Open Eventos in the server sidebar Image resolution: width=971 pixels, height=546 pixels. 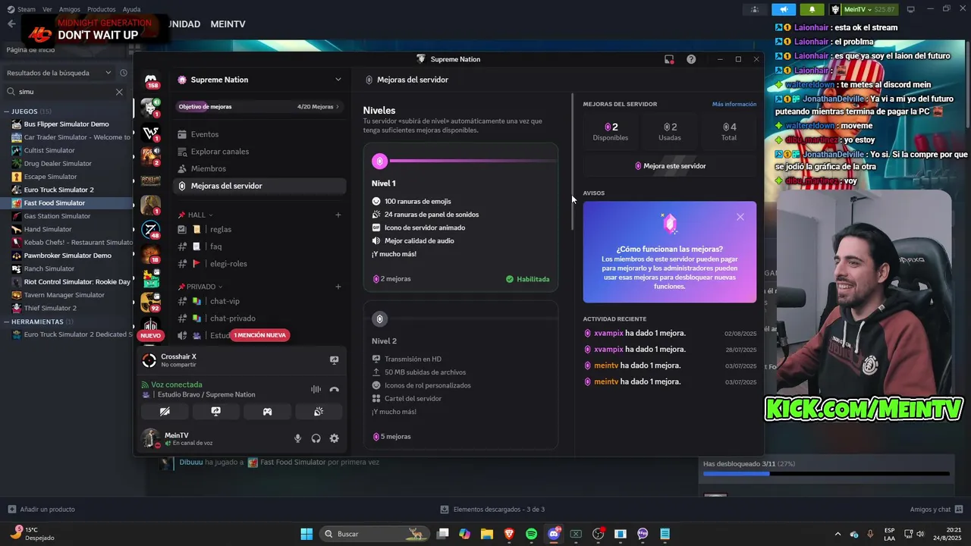(259, 134)
